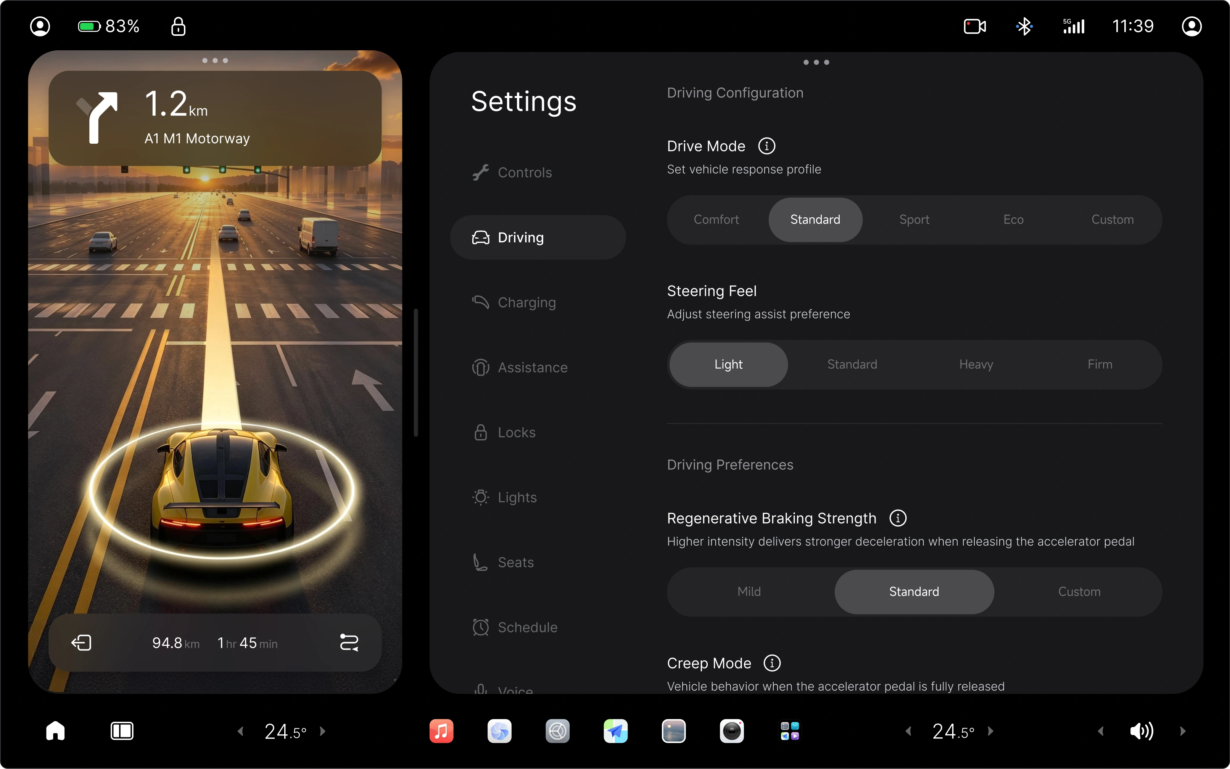Open alternate routes icon on map

349,643
